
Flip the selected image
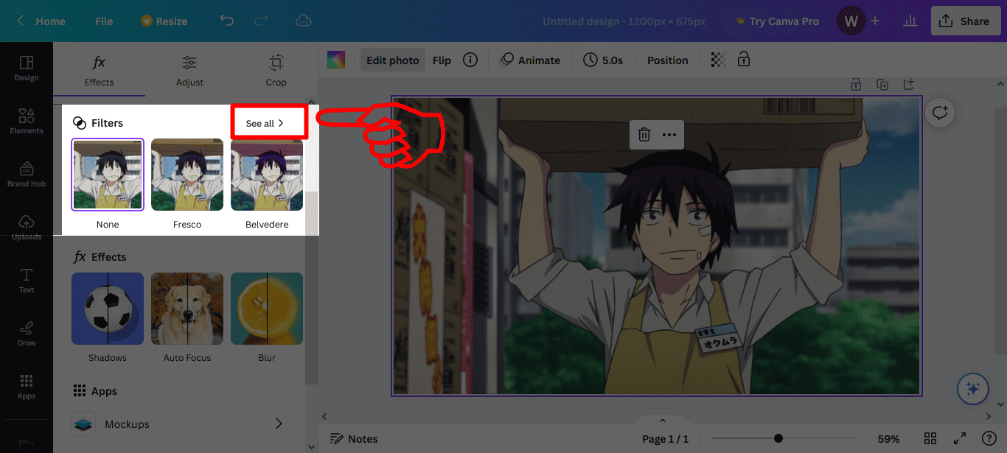coord(442,60)
